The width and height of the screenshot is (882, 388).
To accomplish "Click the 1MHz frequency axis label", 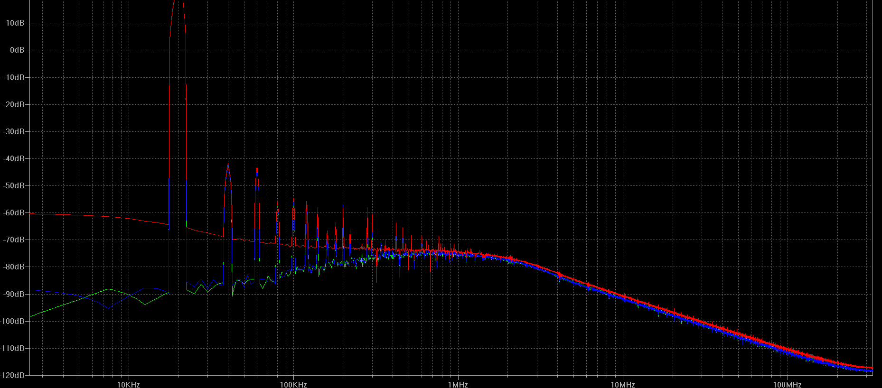I will (x=458, y=384).
